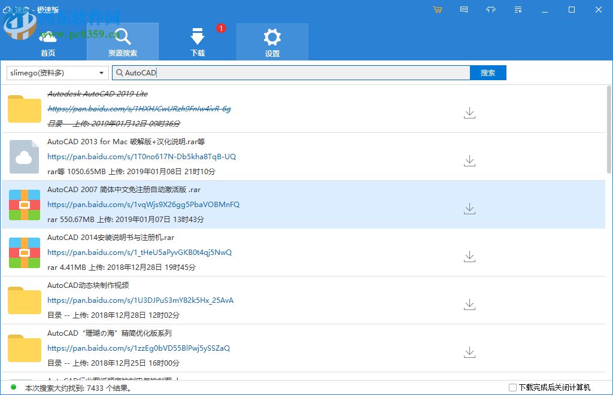Image resolution: width=613 pixels, height=395 pixels.
Task: Open the feedback message bubble icon
Action: (464, 10)
